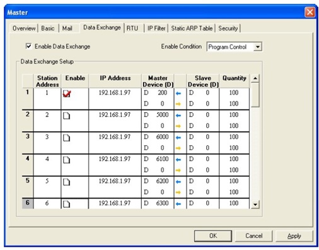Viewport: 319px width, 250px height.
Task: Click Station Address cell for station 4
Action: click(x=47, y=165)
